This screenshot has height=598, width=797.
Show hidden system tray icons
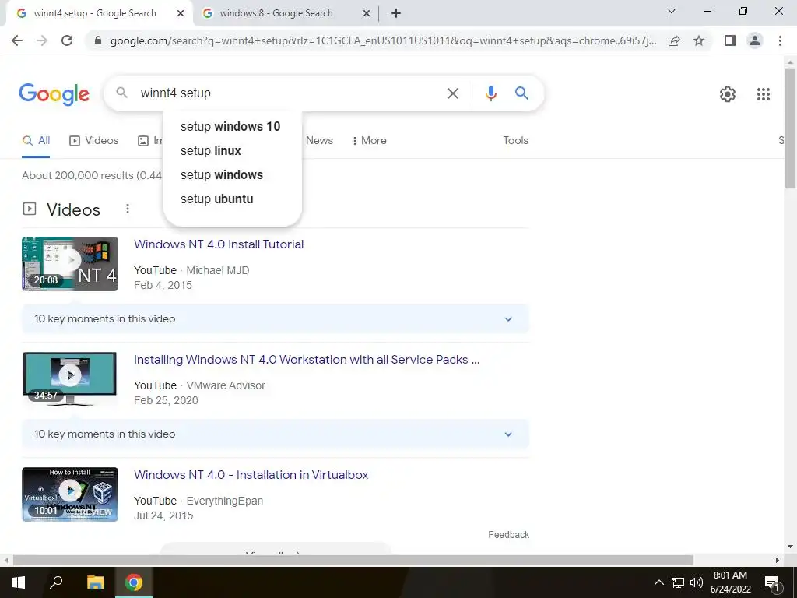point(658,582)
